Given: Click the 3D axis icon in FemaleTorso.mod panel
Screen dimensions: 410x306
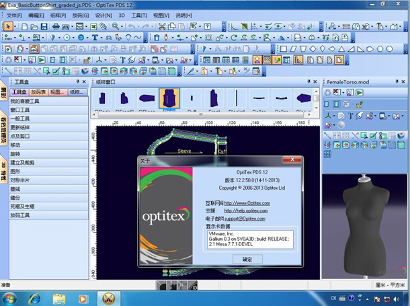Looking at the screenshot, I should click(x=328, y=116).
